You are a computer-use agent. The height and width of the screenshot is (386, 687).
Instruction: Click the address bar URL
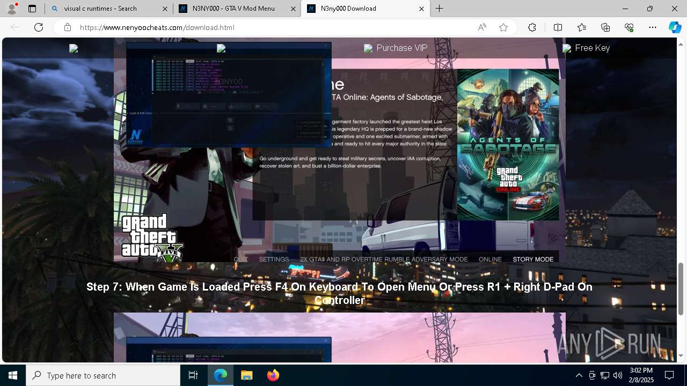pos(157,27)
